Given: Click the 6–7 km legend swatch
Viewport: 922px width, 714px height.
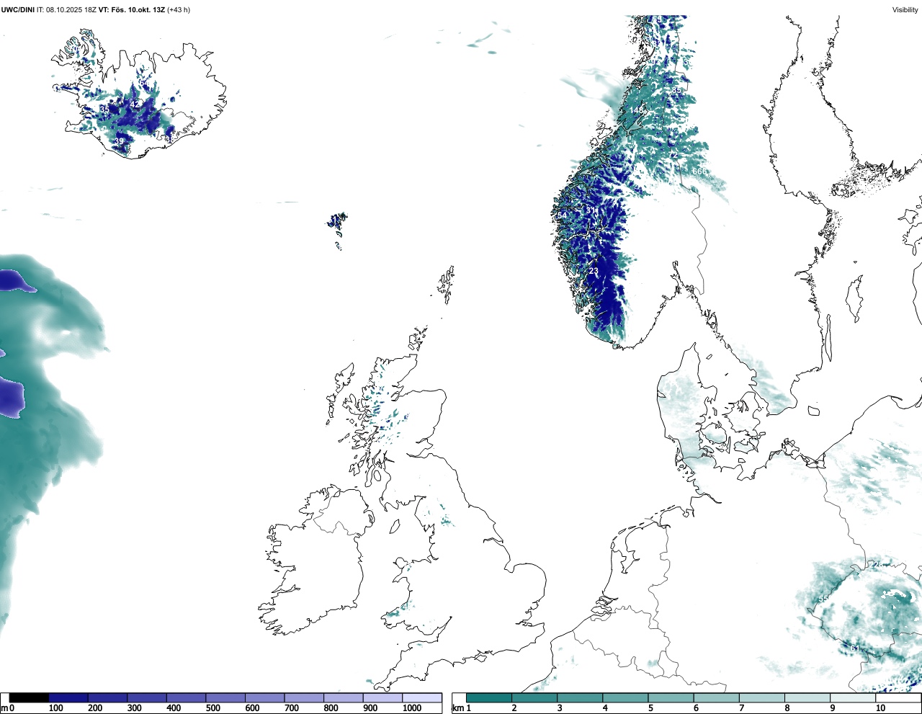Looking at the screenshot, I should [716, 697].
